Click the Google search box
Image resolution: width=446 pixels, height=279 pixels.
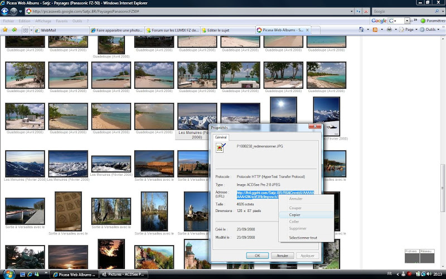[x=403, y=11]
